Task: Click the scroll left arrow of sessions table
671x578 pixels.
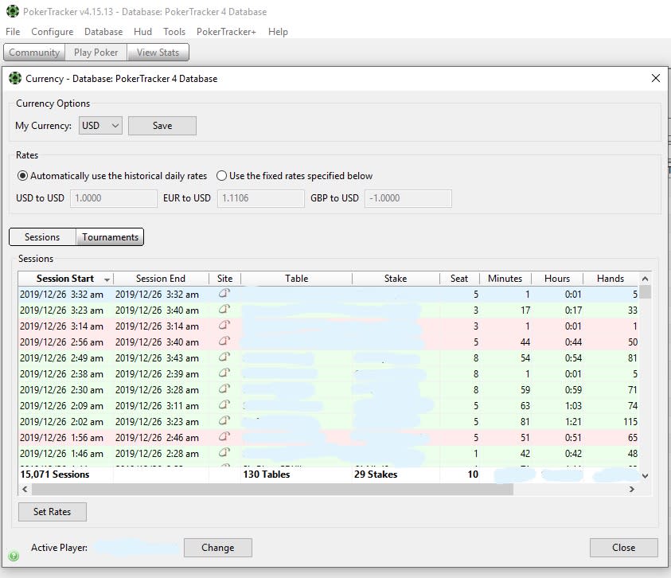Action: [x=25, y=489]
